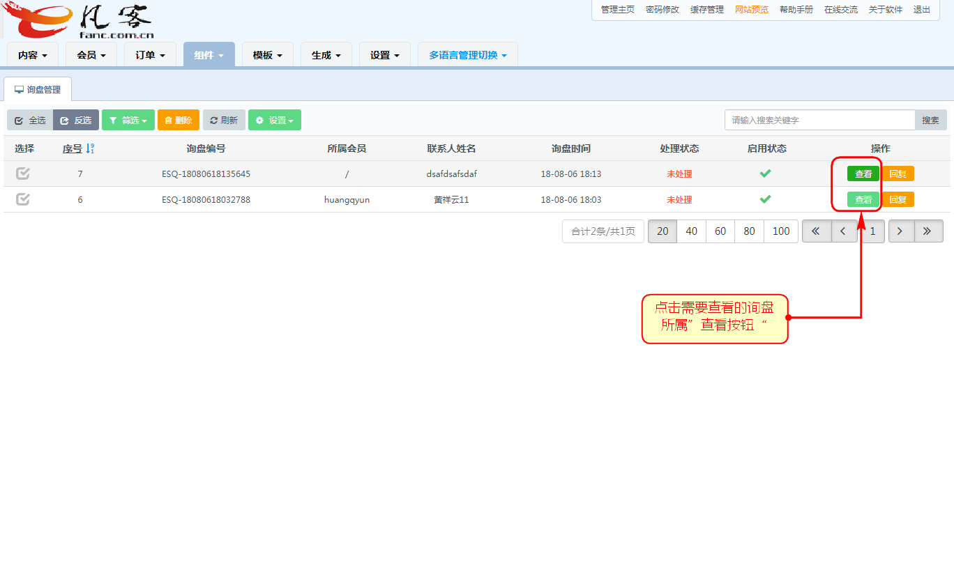Click page number 1
Viewport: 954px width, 563px height.
tap(872, 231)
